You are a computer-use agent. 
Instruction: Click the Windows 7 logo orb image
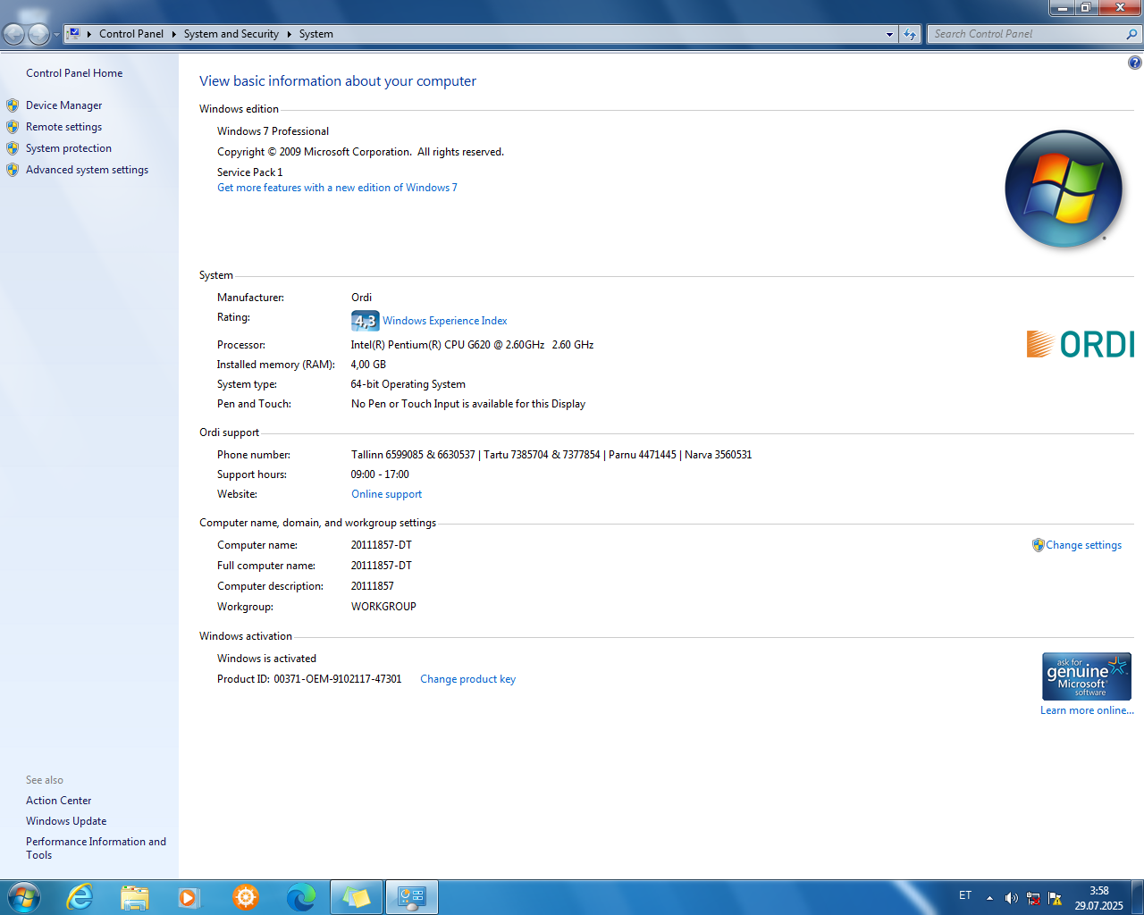pos(1064,189)
